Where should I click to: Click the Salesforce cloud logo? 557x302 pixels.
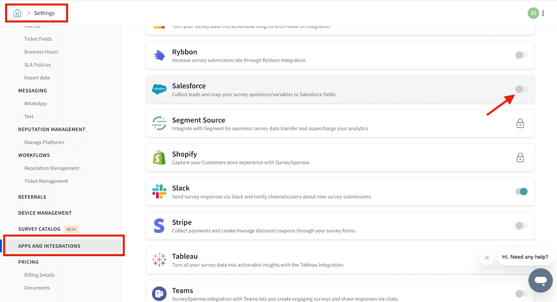point(159,89)
